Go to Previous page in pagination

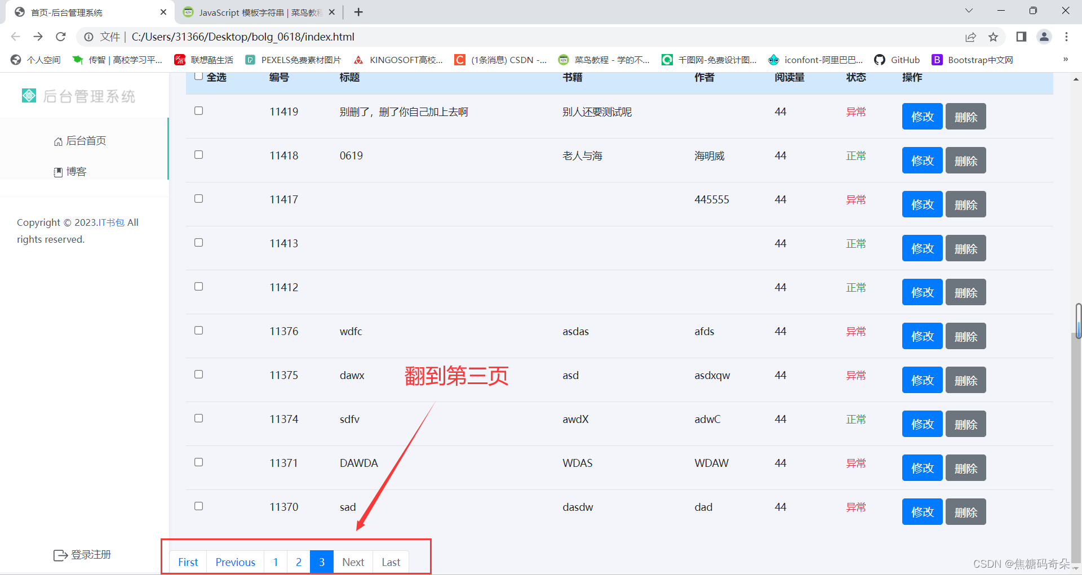pos(235,562)
